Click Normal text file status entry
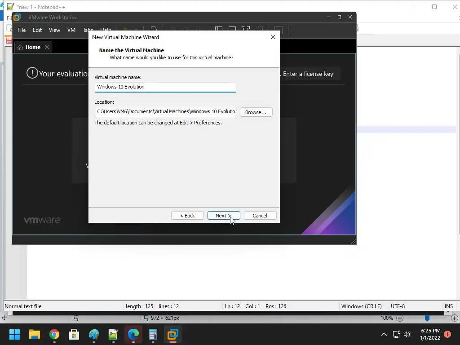The height and width of the screenshot is (345, 460). pyautogui.click(x=23, y=306)
